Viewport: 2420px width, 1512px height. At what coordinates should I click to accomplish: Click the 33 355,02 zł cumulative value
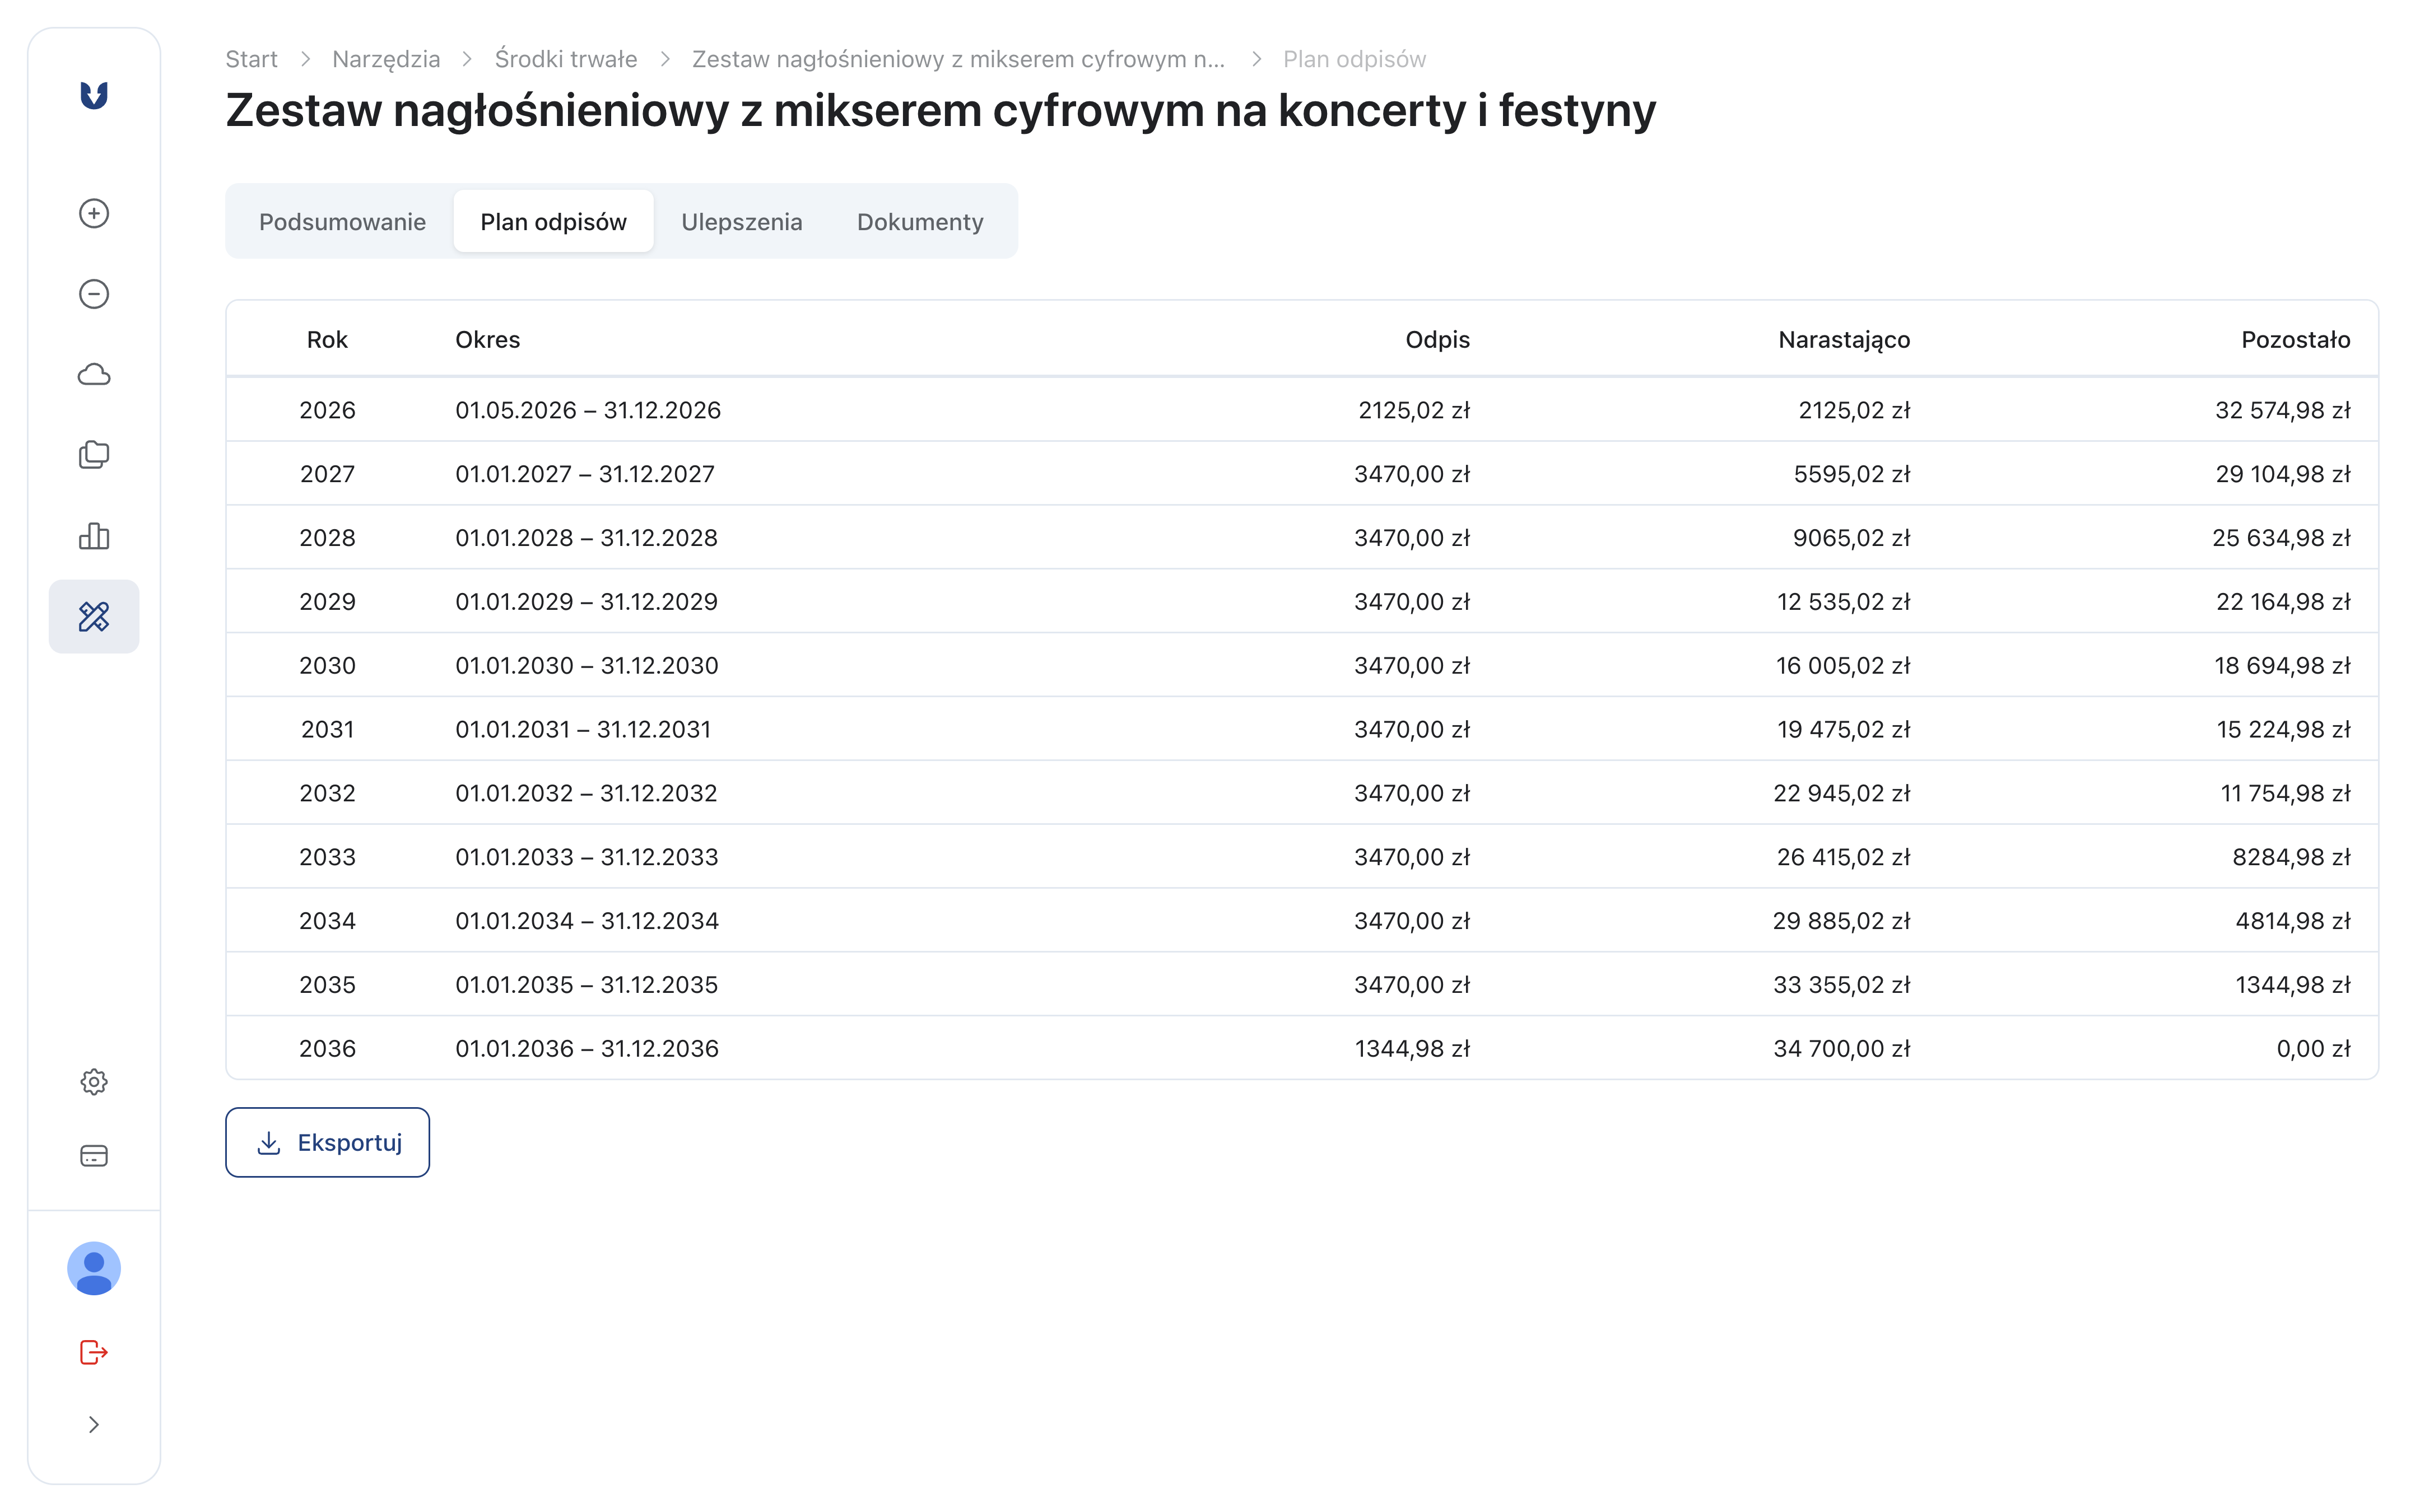pos(1841,985)
